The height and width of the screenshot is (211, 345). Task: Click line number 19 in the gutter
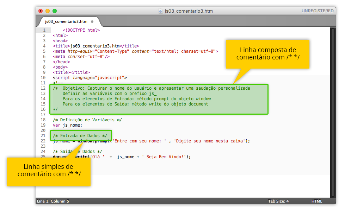point(43,125)
